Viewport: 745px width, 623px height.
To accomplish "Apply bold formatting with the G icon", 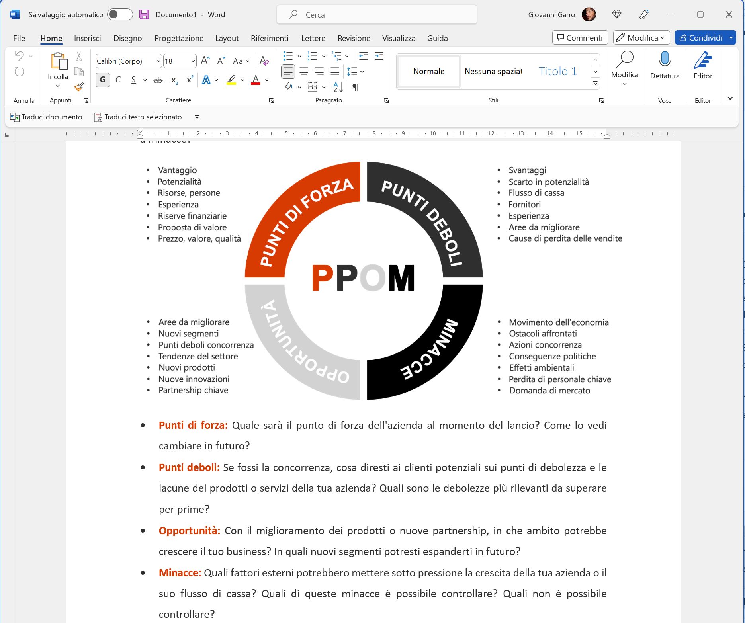I will (x=102, y=80).
